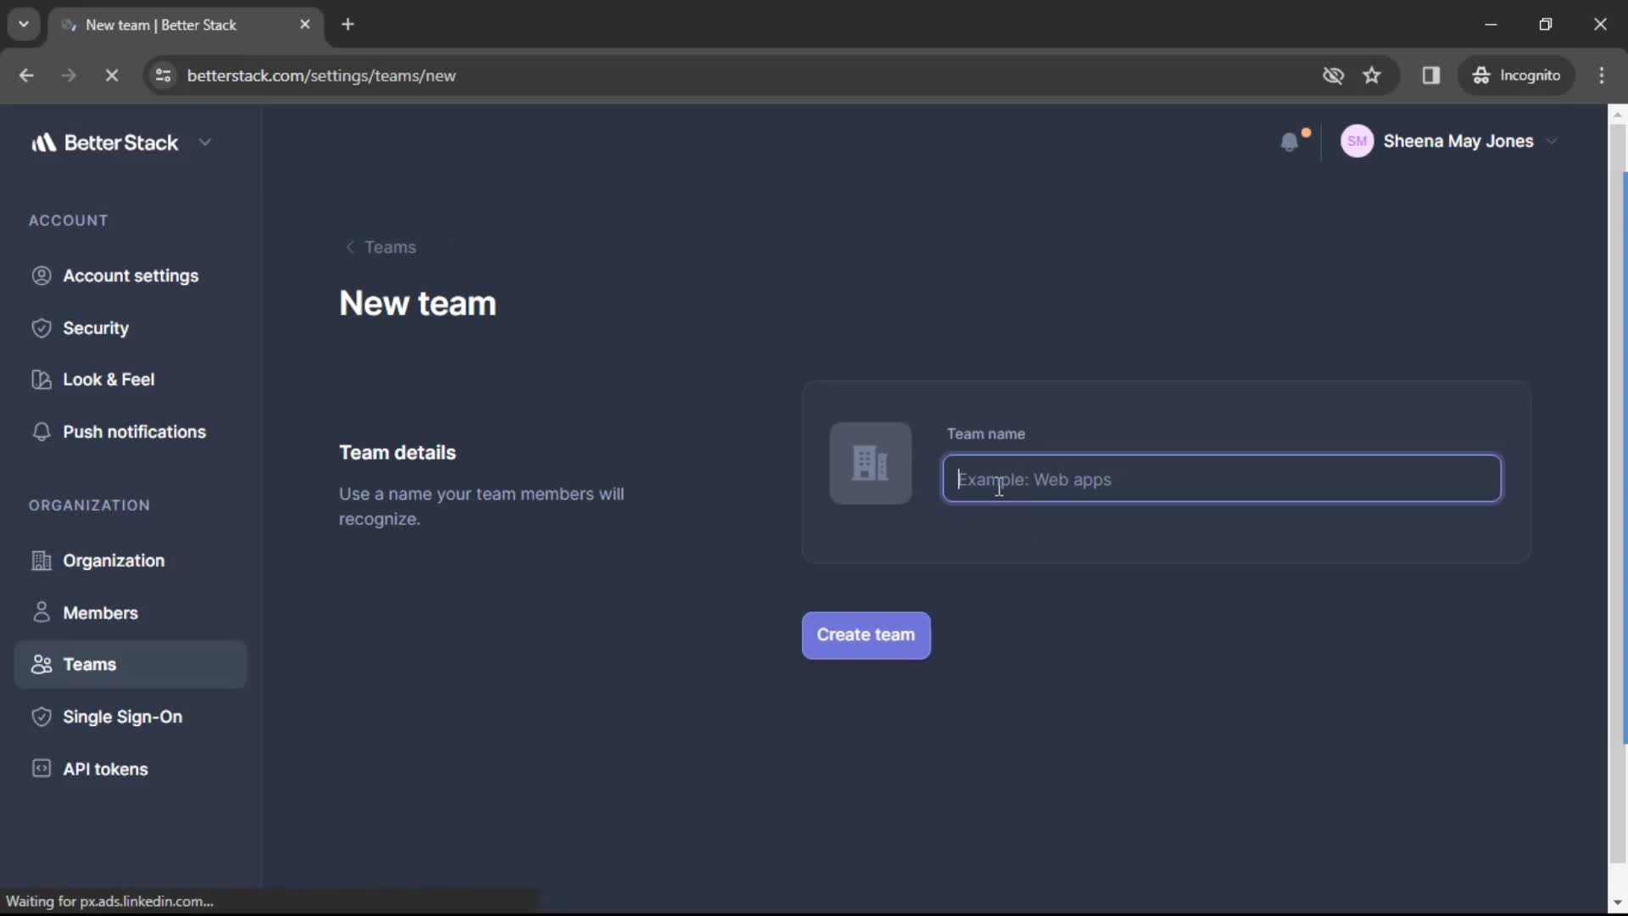Open the API tokens page
The height and width of the screenshot is (916, 1628).
click(130, 769)
